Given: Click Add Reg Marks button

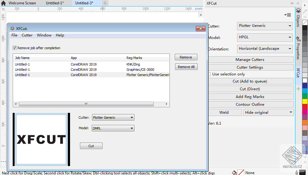Looking at the screenshot, I should (x=250, y=96).
